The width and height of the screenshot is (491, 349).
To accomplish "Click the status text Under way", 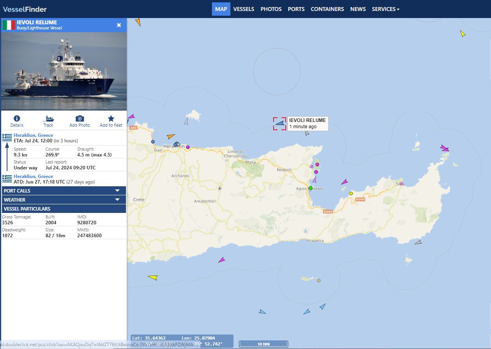I will pyautogui.click(x=26, y=168).
